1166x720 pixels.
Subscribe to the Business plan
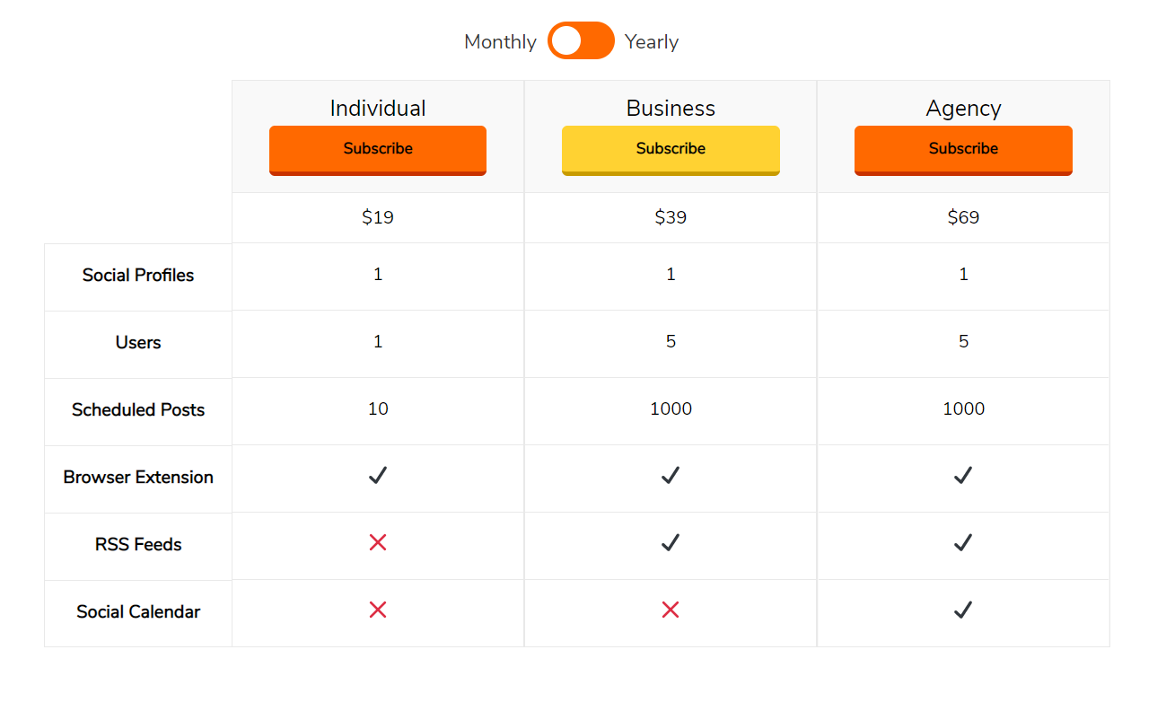671,150
